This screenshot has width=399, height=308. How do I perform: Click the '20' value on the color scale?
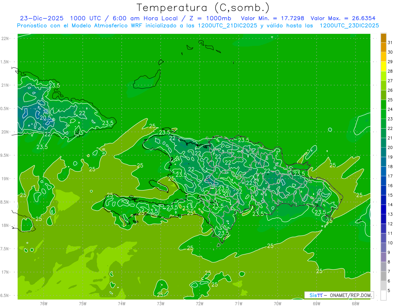390,148
